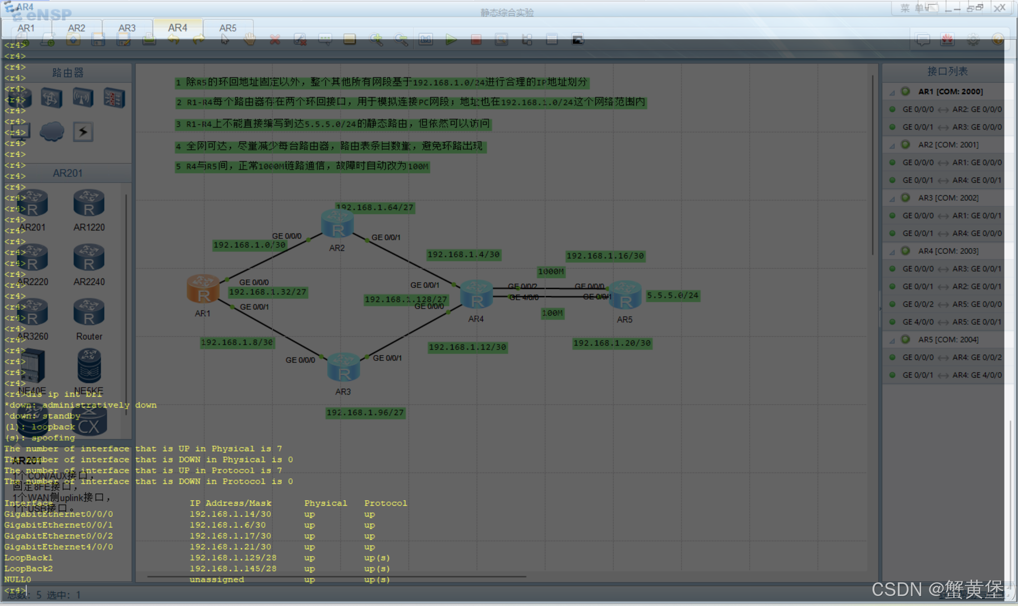The image size is (1018, 606).
Task: Select the cloud device icon in palette
Action: coord(51,132)
